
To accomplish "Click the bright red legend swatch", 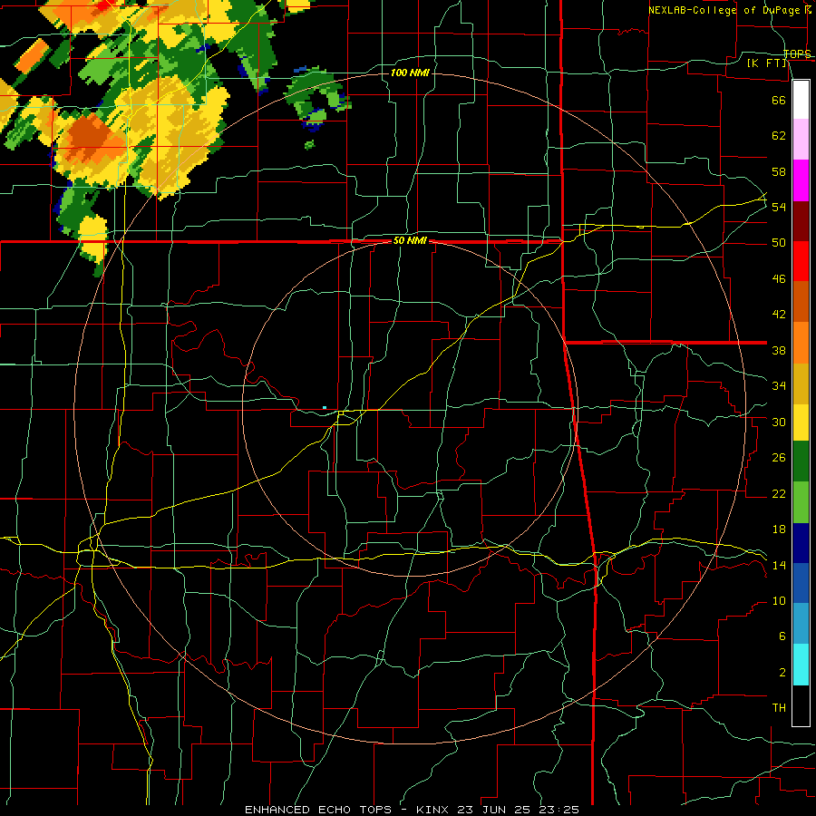I will (801, 261).
